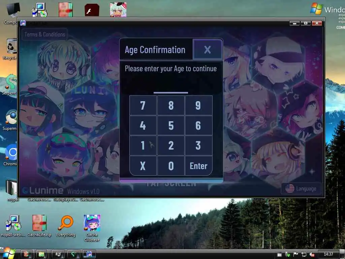Tap keypad digit 8
Image resolution: width=345 pixels, height=259 pixels.
pos(171,106)
